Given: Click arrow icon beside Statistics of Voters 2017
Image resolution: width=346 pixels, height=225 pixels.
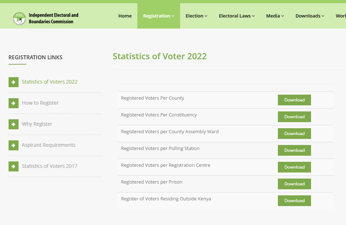Looking at the screenshot, I should pyautogui.click(x=13, y=166).
